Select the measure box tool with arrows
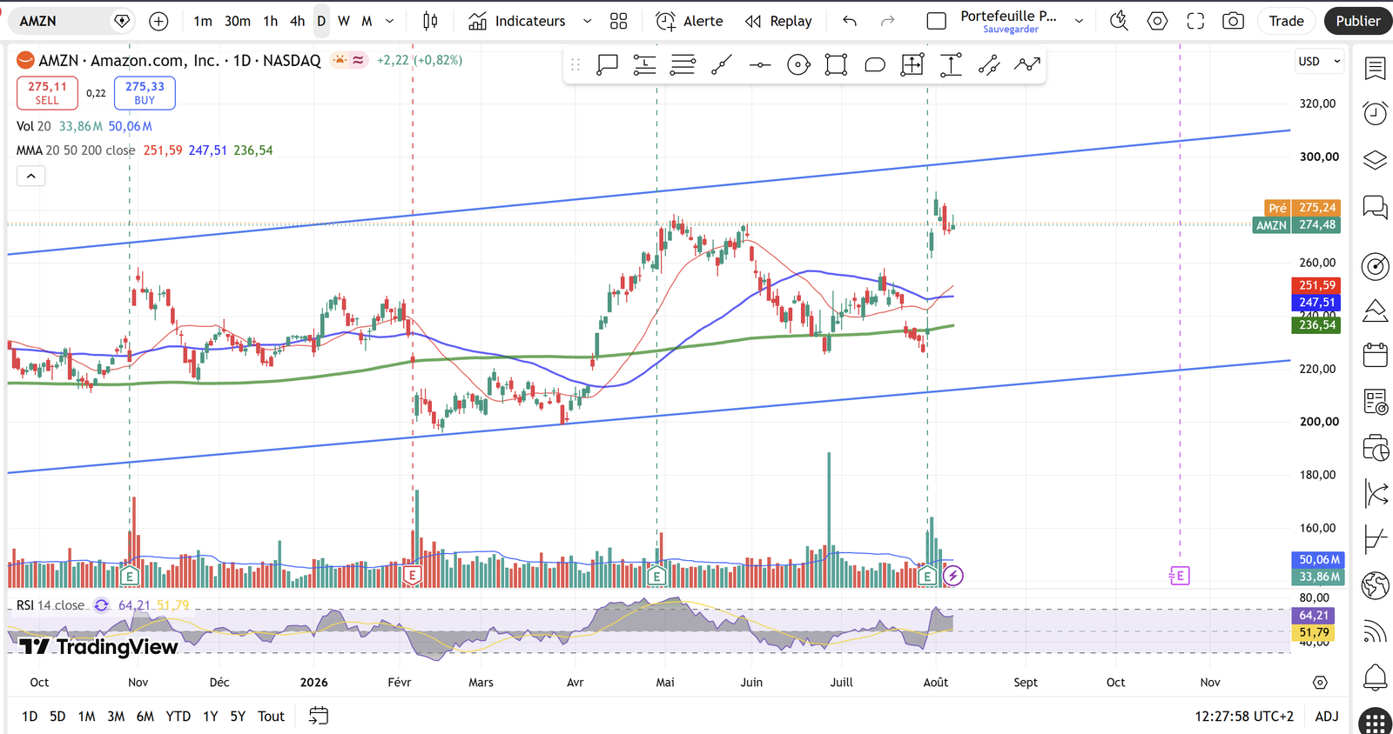Image resolution: width=1393 pixels, height=734 pixels. click(x=912, y=64)
